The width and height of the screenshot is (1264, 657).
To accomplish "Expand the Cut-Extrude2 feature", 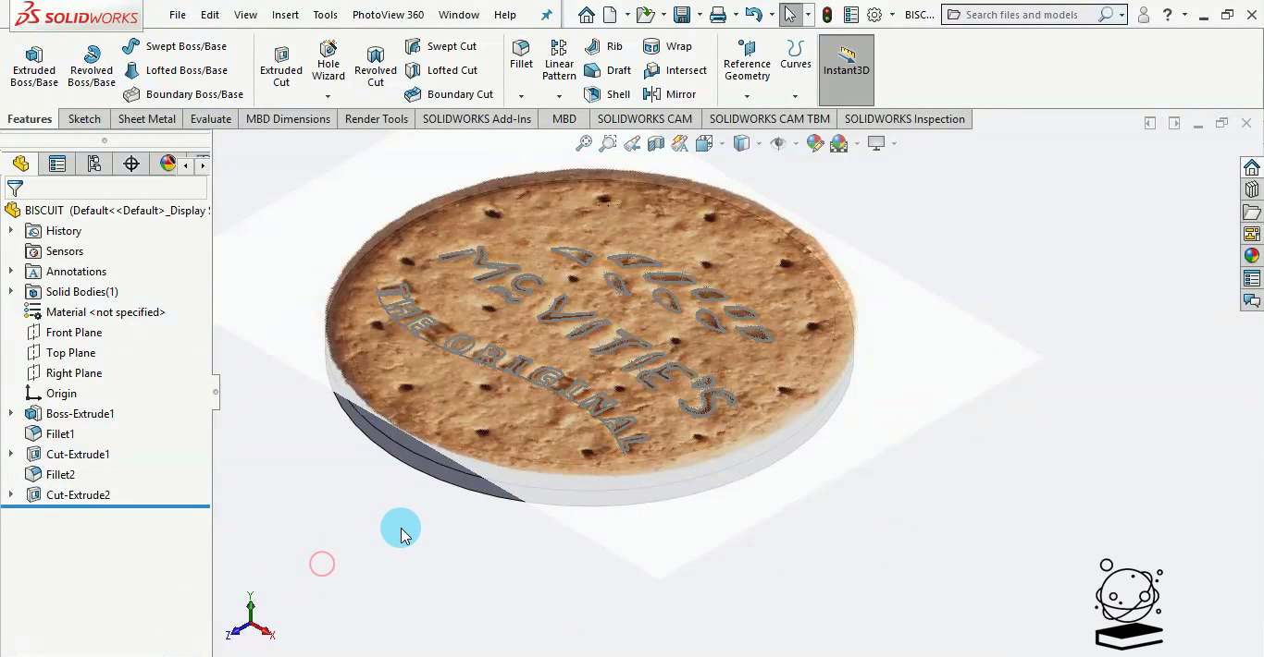I will [x=11, y=495].
